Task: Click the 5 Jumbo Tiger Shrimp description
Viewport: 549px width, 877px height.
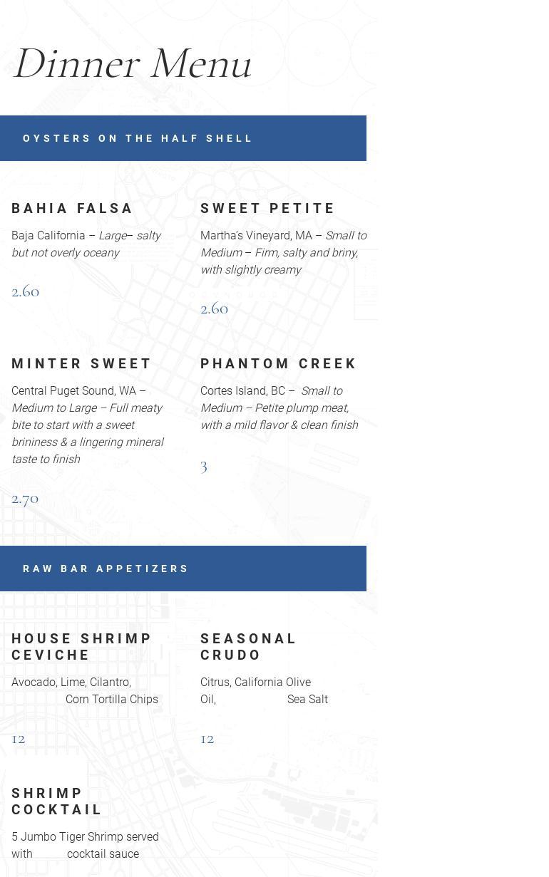Action: [x=85, y=845]
